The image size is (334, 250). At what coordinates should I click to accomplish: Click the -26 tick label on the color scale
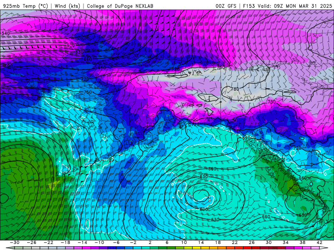(32, 242)
